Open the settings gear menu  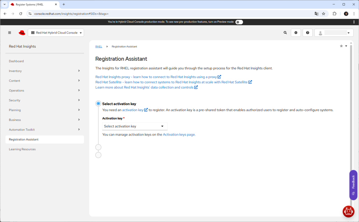[296, 33]
